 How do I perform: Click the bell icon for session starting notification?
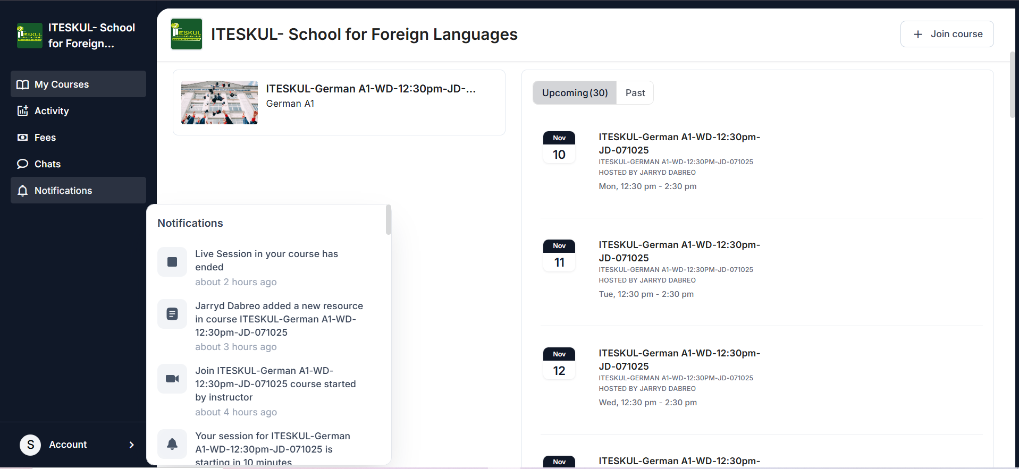click(172, 444)
